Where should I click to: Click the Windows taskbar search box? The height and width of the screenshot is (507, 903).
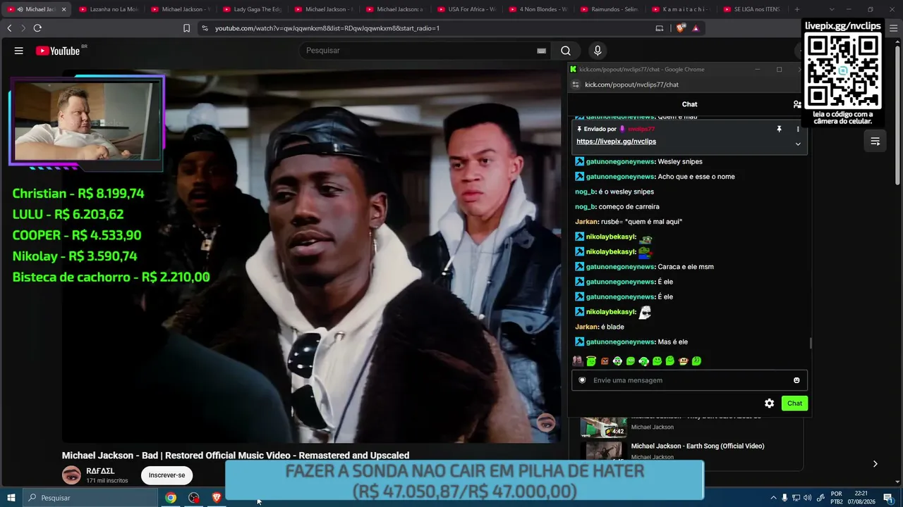tap(90, 498)
